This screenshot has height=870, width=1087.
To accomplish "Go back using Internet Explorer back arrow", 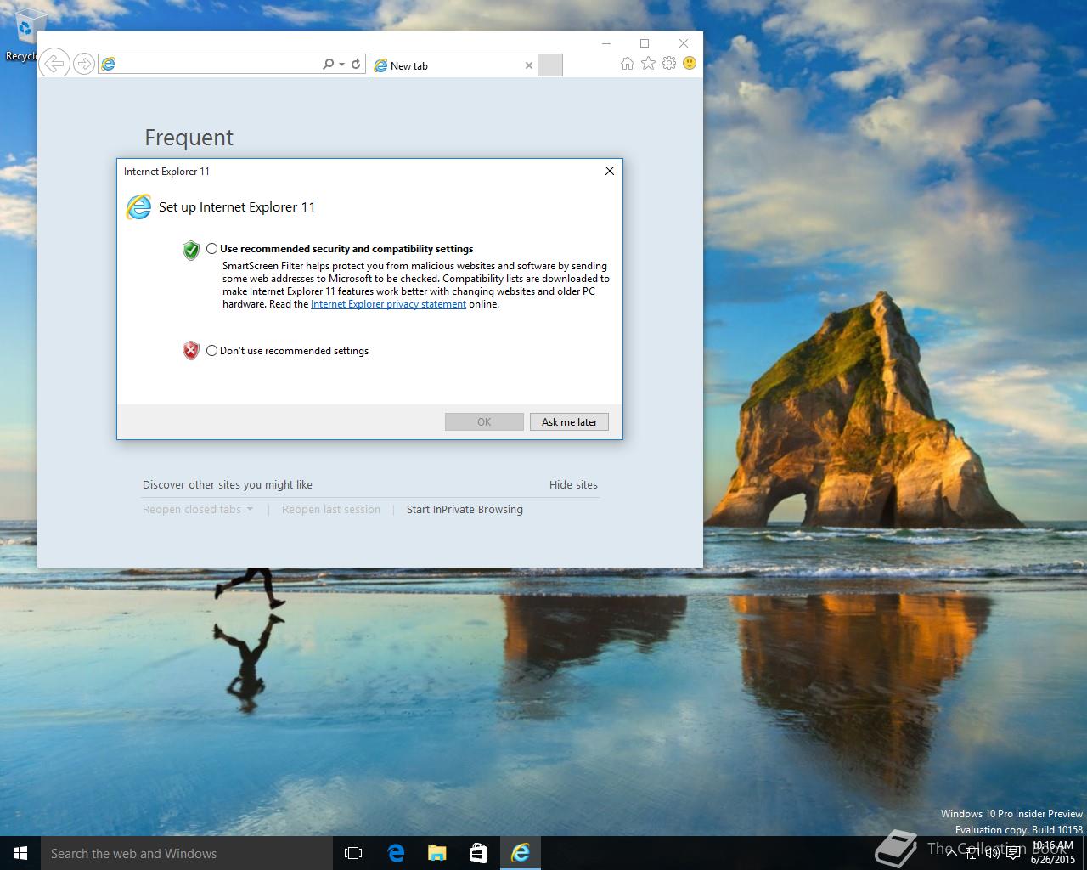I will 54,64.
